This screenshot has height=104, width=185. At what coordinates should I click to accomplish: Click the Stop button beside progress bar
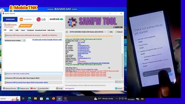point(119,82)
